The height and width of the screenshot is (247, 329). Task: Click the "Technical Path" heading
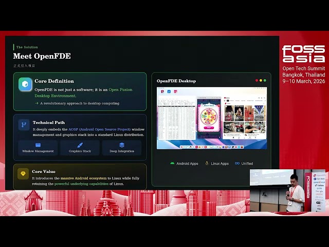click(49, 122)
